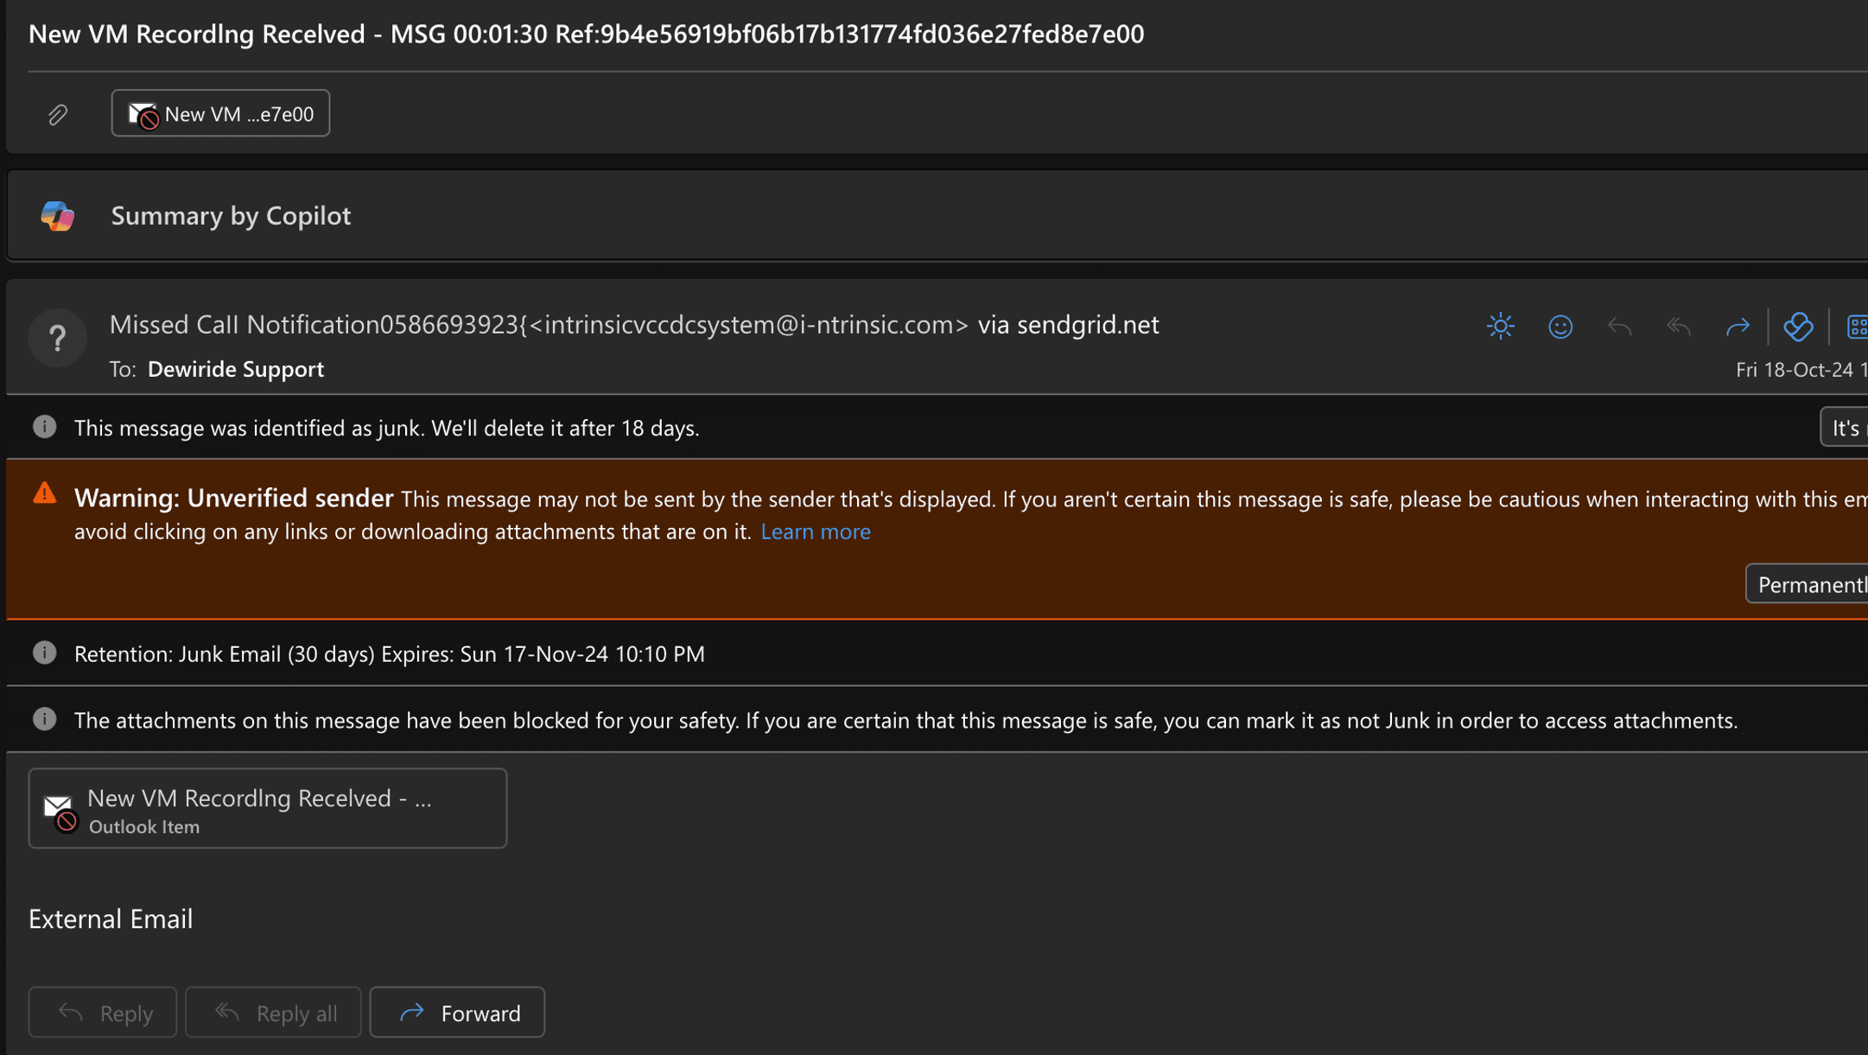This screenshot has width=1868, height=1055.
Task: Click the orange warning triangle icon
Action: (45, 493)
